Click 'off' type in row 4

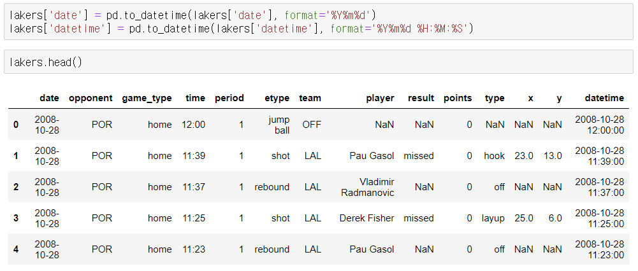pos(499,249)
